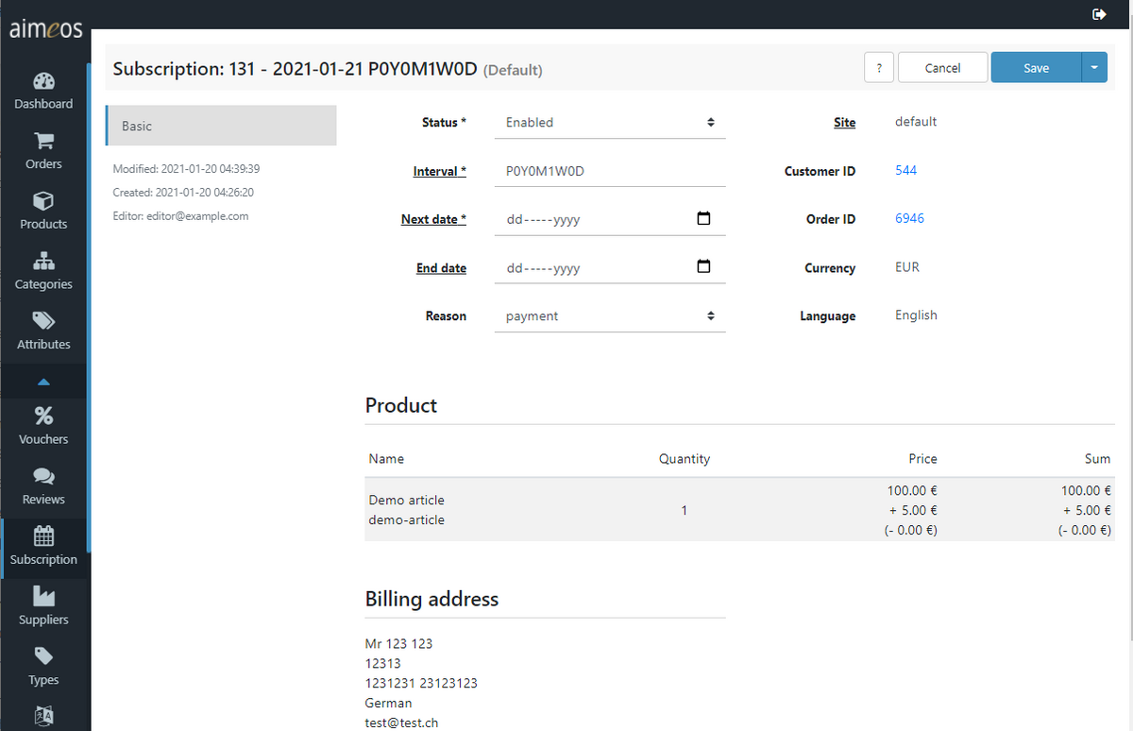Select the translation/locale icon at sidebar bottom

[x=43, y=716]
